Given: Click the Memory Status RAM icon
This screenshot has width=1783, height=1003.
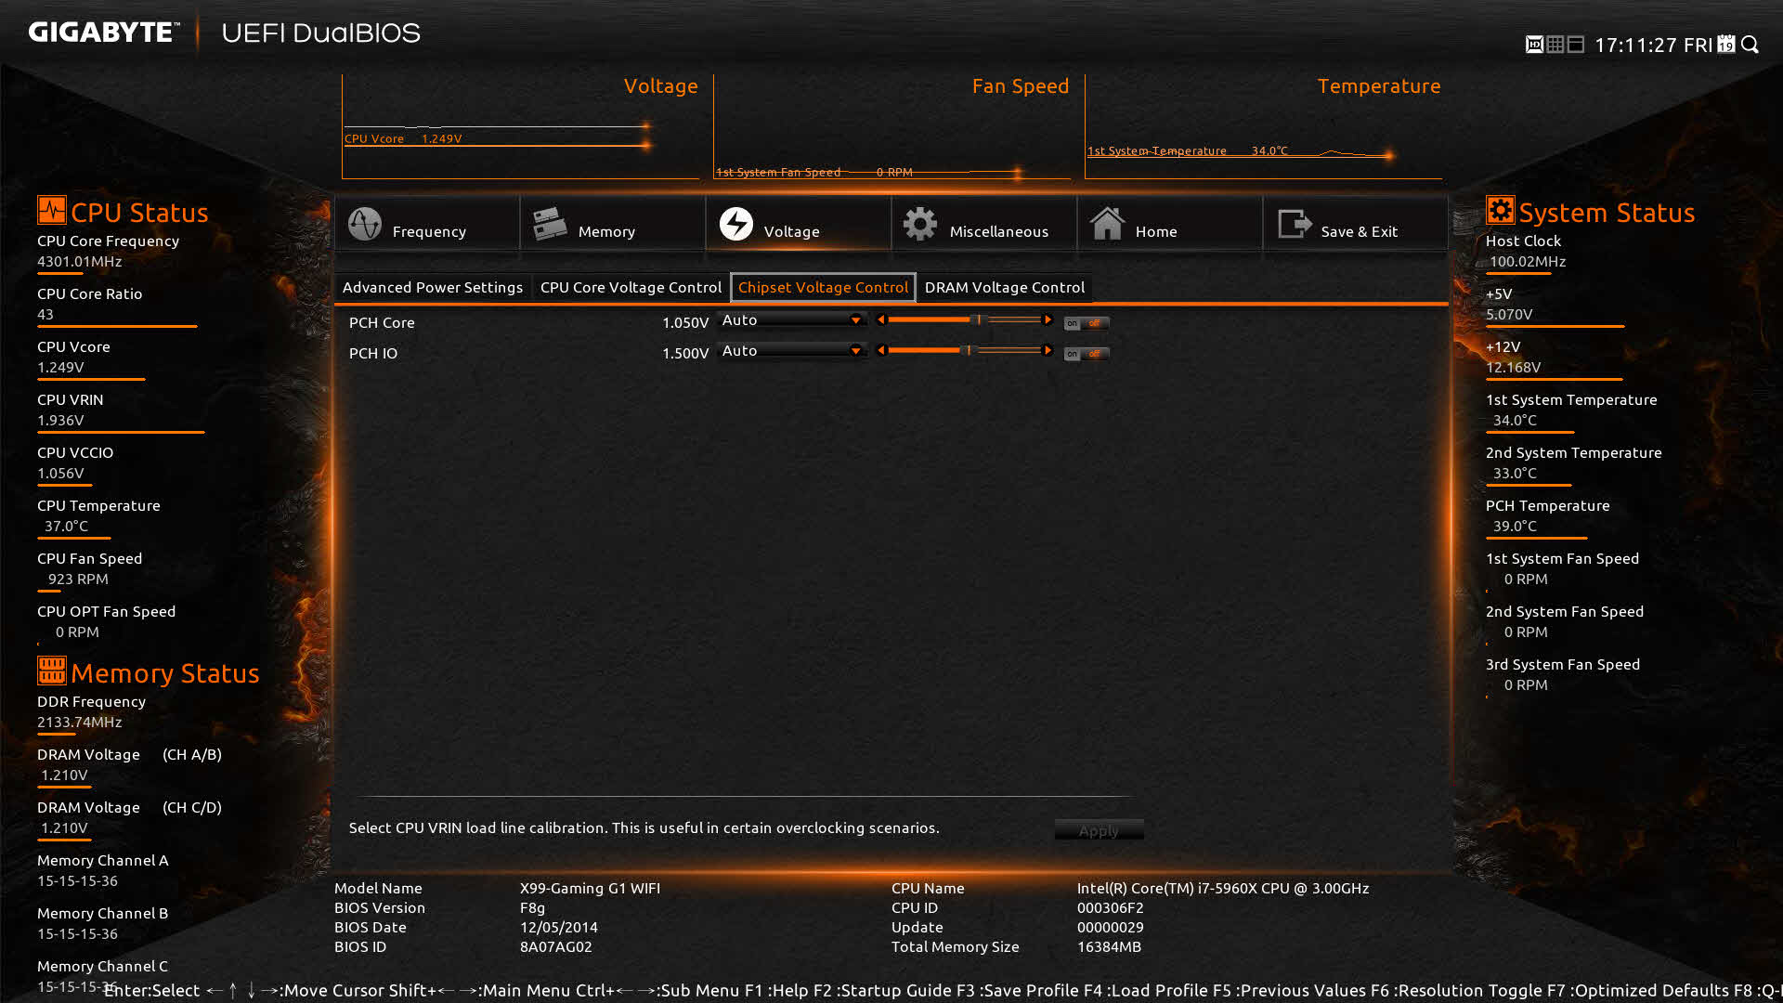Looking at the screenshot, I should pyautogui.click(x=52, y=670).
